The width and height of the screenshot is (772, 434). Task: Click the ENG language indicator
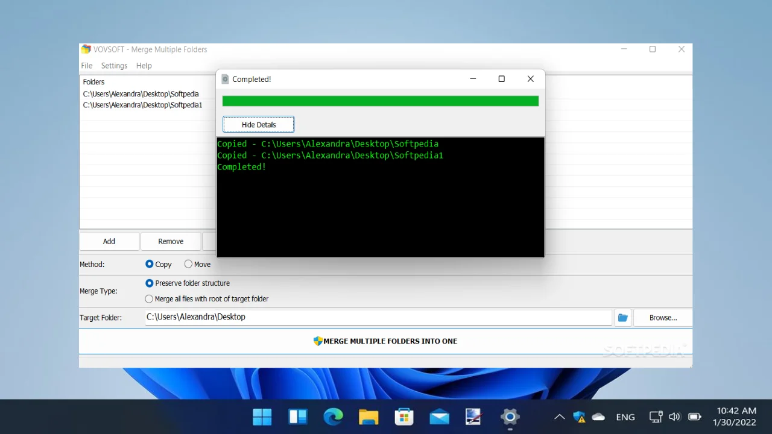(625, 417)
